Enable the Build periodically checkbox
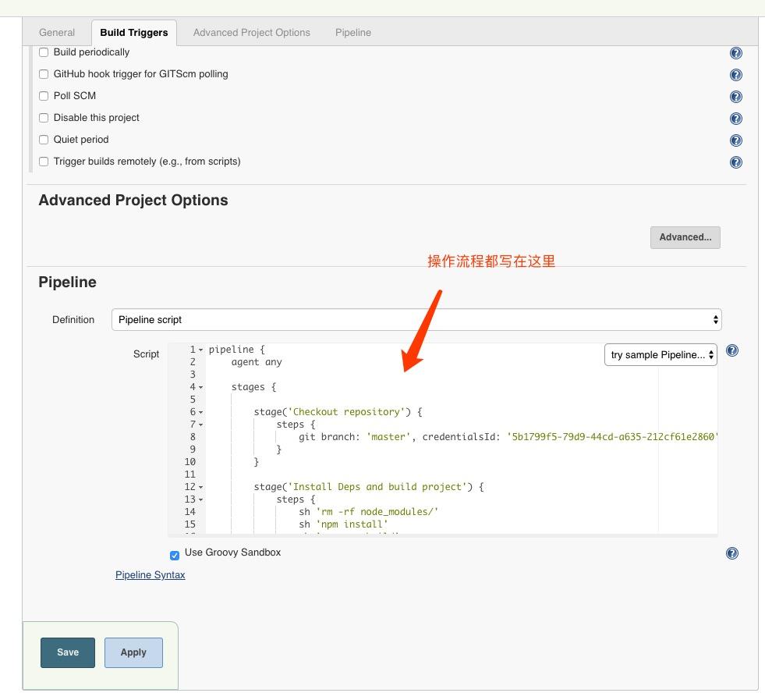The image size is (765, 693). click(44, 52)
